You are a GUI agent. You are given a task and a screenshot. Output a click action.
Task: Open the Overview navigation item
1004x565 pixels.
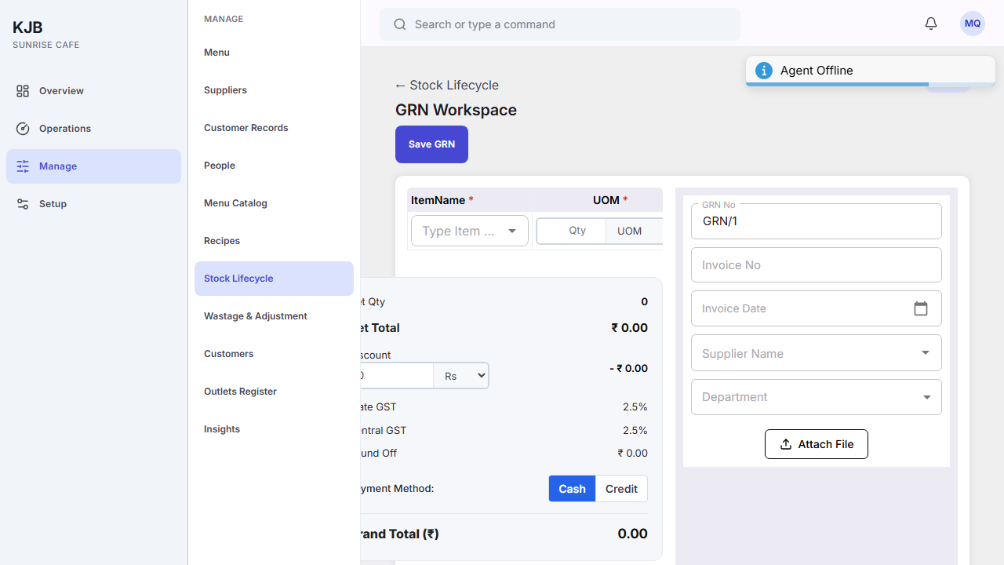[x=93, y=91]
